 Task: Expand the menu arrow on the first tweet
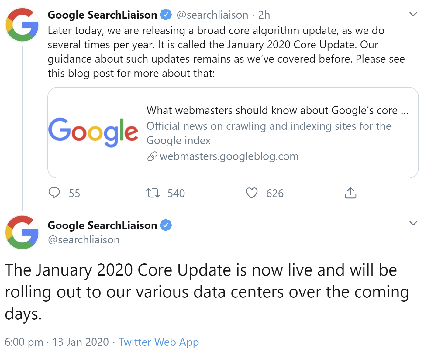pos(413,14)
